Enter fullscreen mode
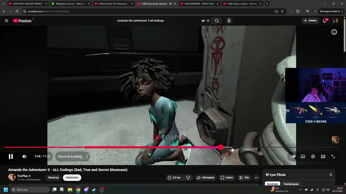This screenshot has width=346, height=194. click(333, 157)
